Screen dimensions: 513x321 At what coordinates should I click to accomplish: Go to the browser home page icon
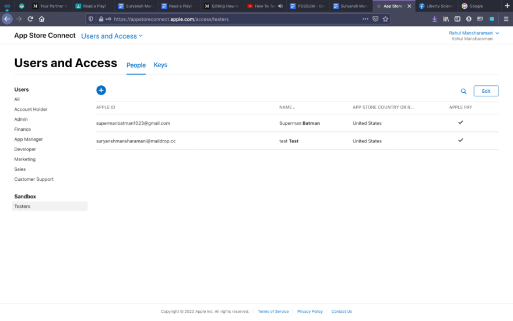[x=41, y=19]
